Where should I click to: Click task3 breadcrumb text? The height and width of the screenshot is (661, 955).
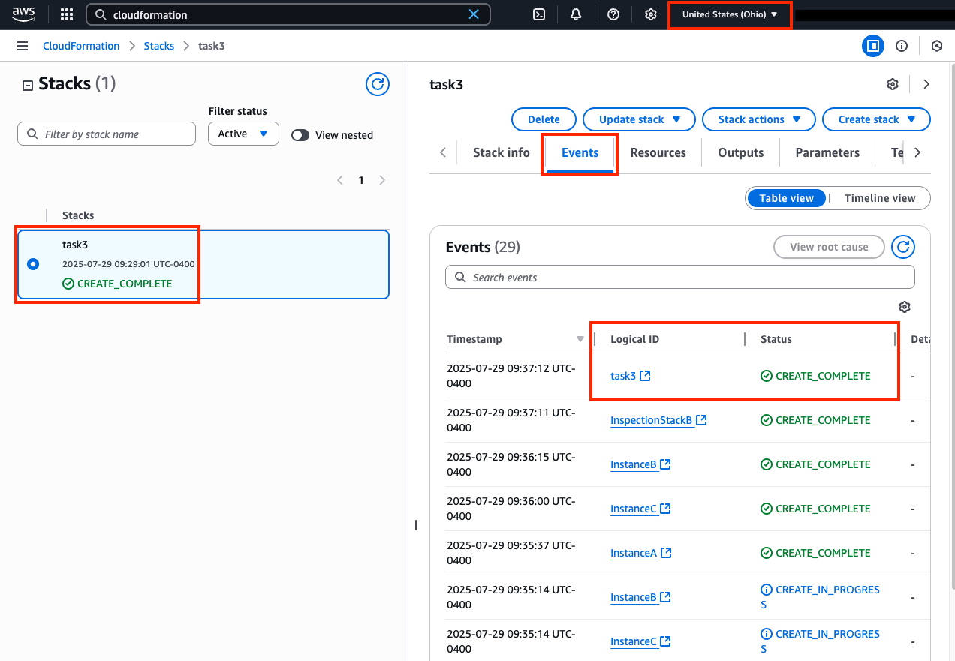[211, 46]
